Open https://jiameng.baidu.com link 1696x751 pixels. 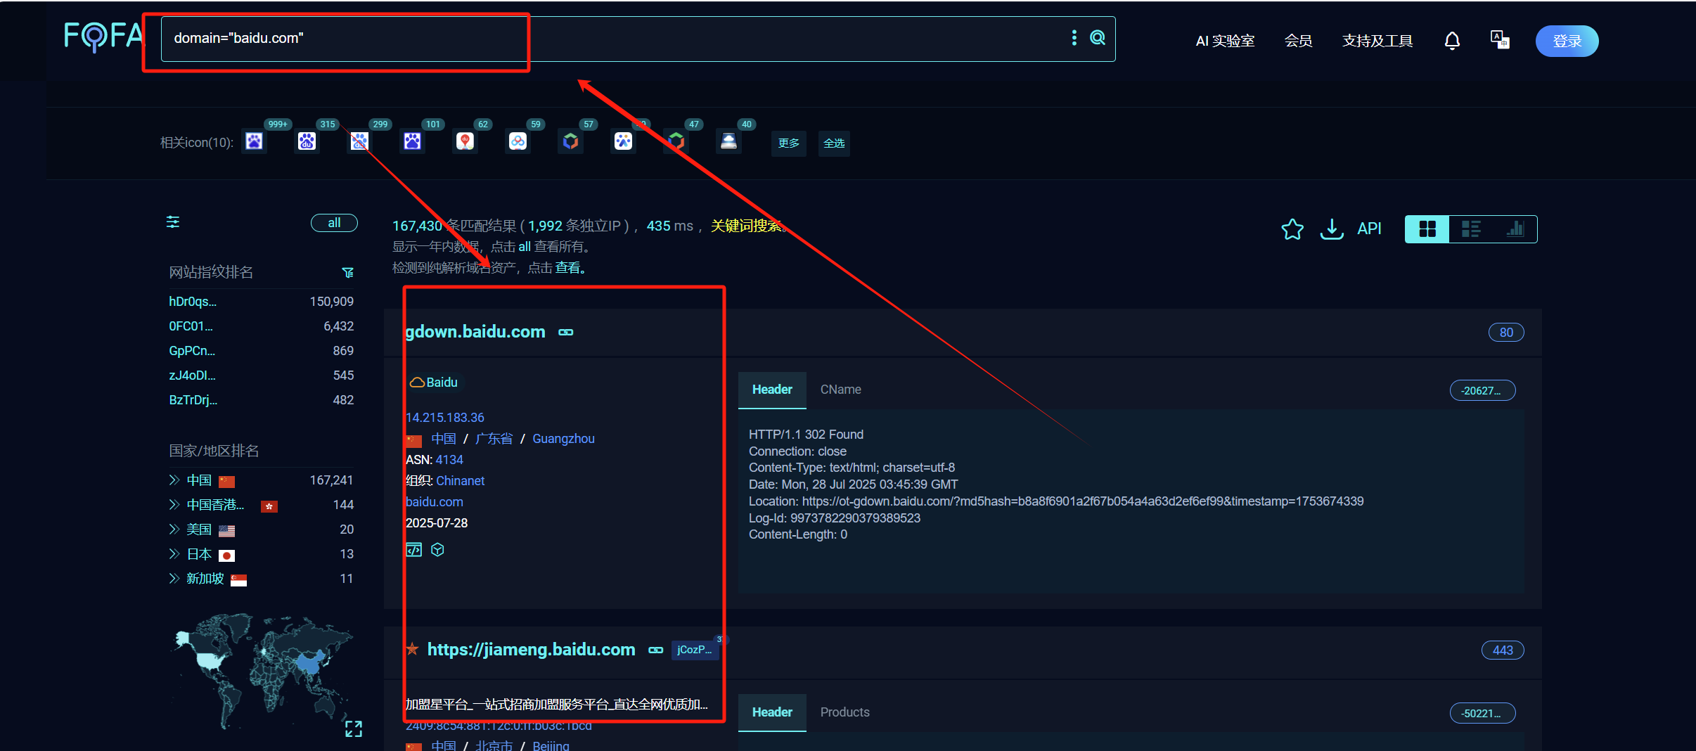click(x=531, y=650)
